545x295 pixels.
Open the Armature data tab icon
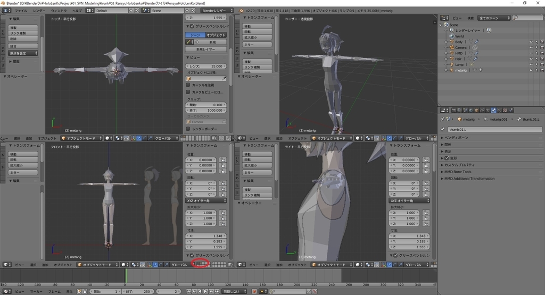click(488, 111)
